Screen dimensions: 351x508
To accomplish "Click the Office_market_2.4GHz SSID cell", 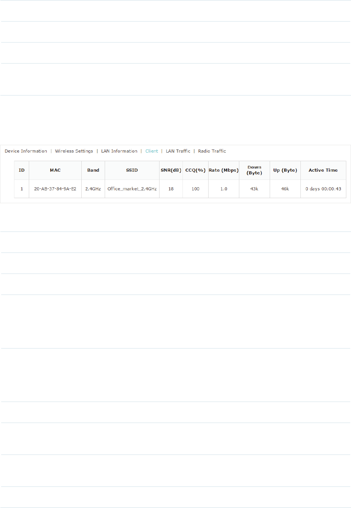I will point(132,188).
